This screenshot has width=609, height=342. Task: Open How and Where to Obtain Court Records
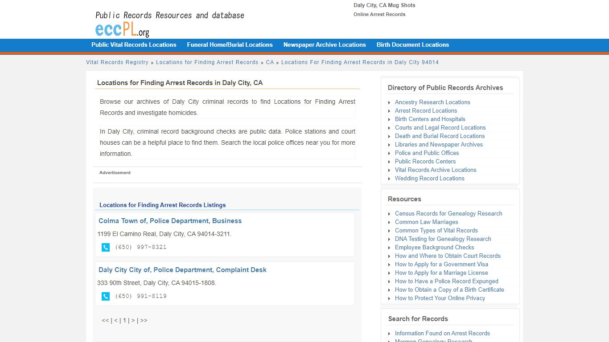[448, 256]
